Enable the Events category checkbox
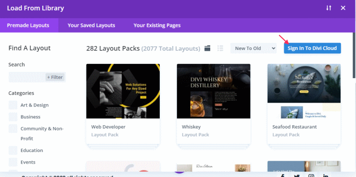356x177 pixels. 13,162
